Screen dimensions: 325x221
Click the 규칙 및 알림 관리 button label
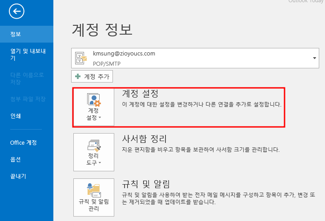pos(94,205)
